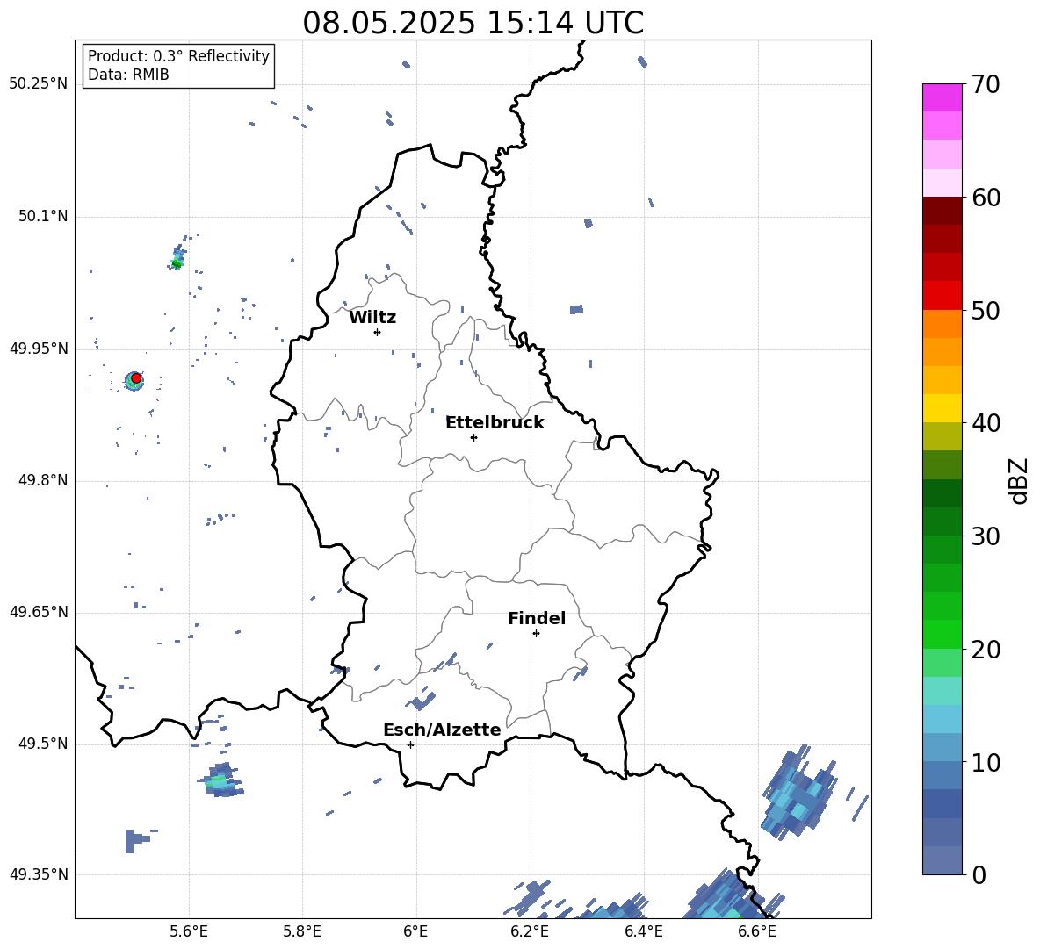Image resolution: width=1040 pixels, height=949 pixels.
Task: Click the 49.5°N latitude label
Action: (43, 744)
